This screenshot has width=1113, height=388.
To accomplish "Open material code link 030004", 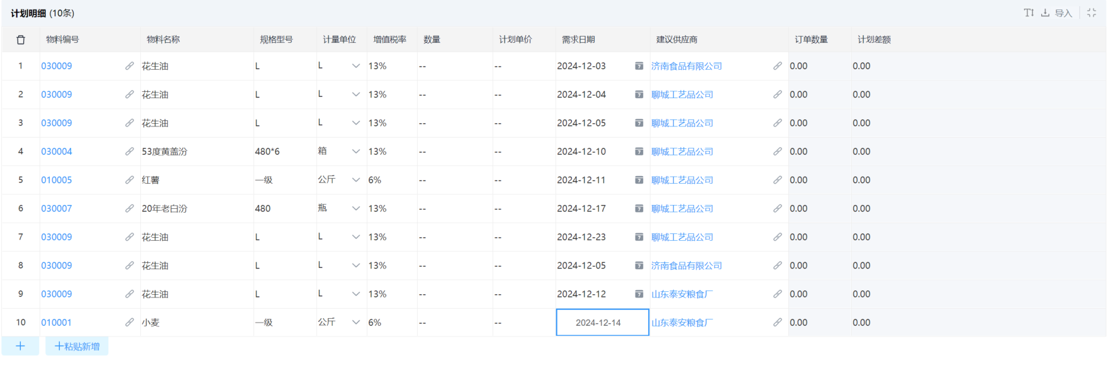I will (x=57, y=152).
